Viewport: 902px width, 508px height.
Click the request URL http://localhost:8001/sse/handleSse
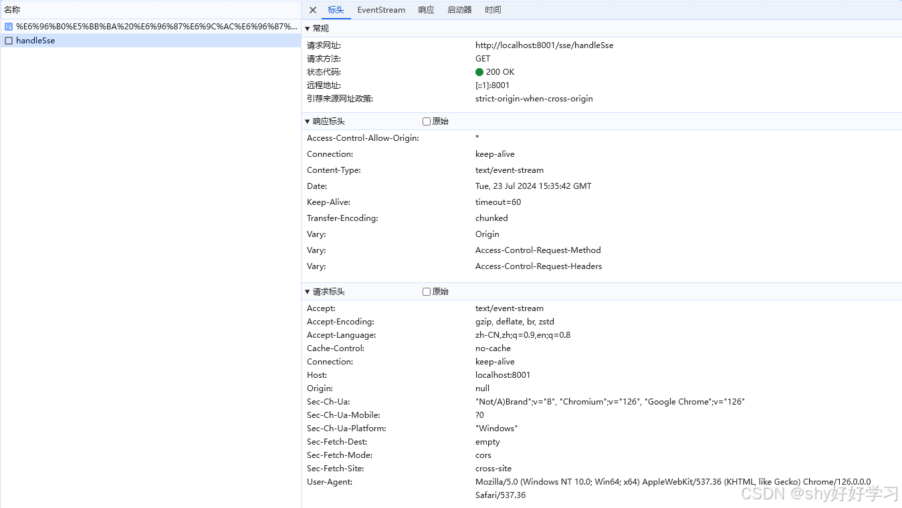[544, 45]
